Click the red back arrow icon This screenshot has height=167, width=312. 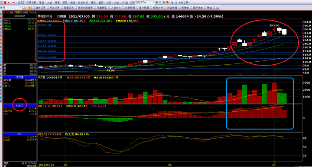coord(9,3)
